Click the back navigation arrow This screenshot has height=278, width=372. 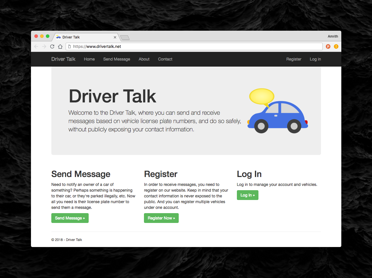coord(36,46)
